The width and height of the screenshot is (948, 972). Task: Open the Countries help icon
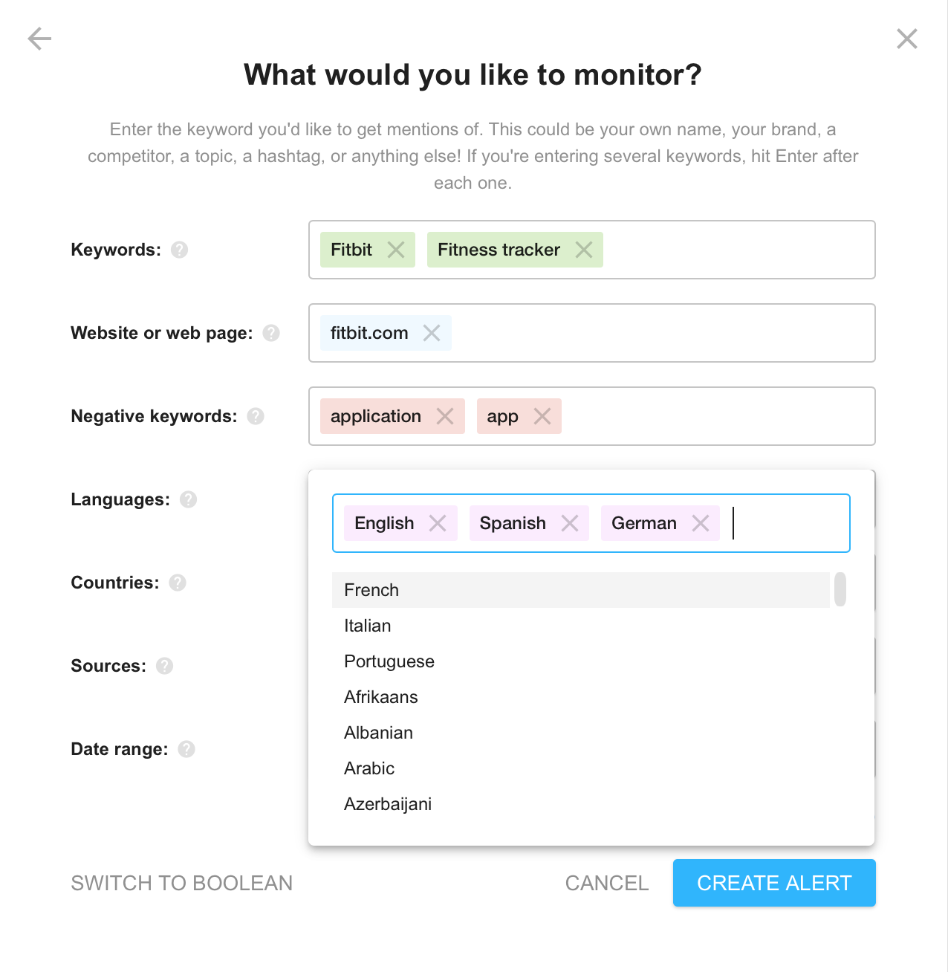tap(178, 583)
